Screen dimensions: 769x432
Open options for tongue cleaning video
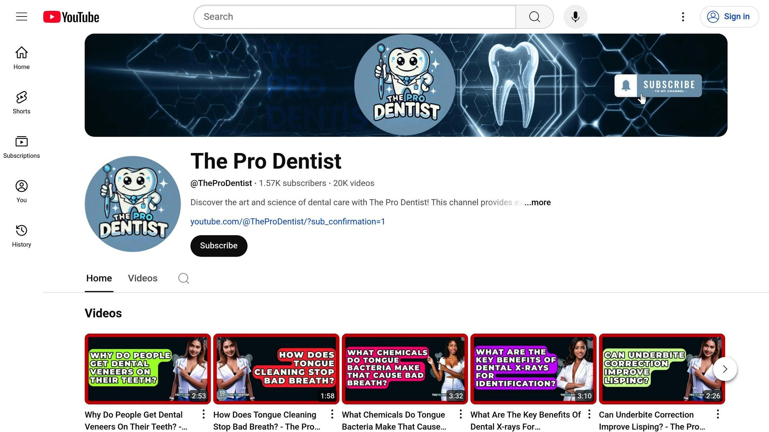(332, 414)
